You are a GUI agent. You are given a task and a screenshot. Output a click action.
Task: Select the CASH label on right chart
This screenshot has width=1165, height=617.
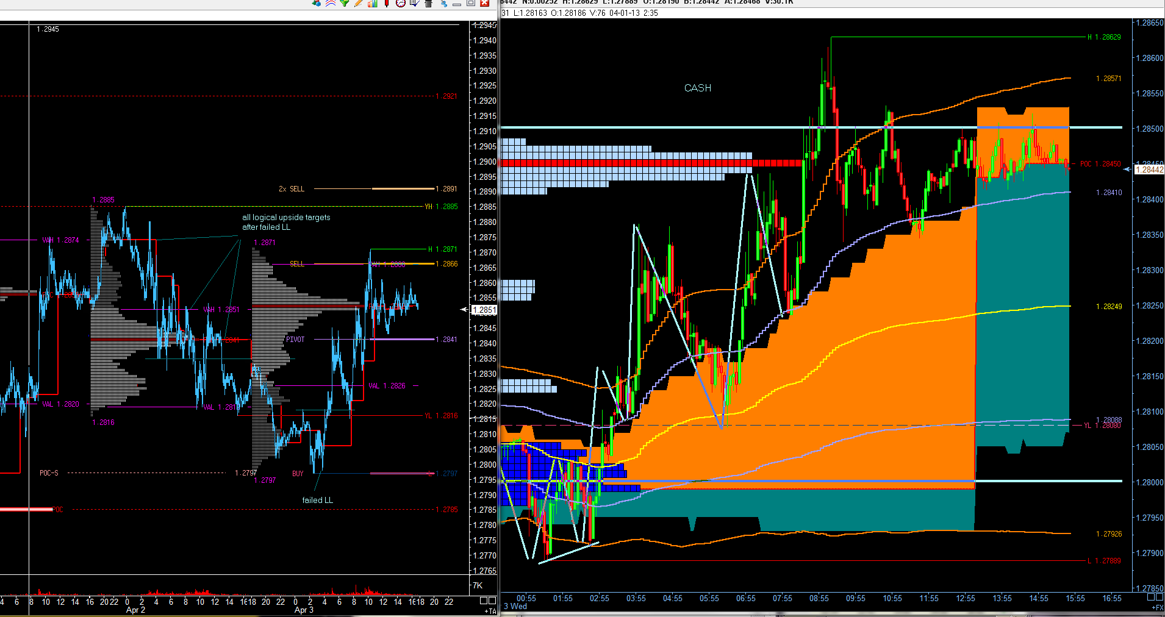(x=698, y=88)
